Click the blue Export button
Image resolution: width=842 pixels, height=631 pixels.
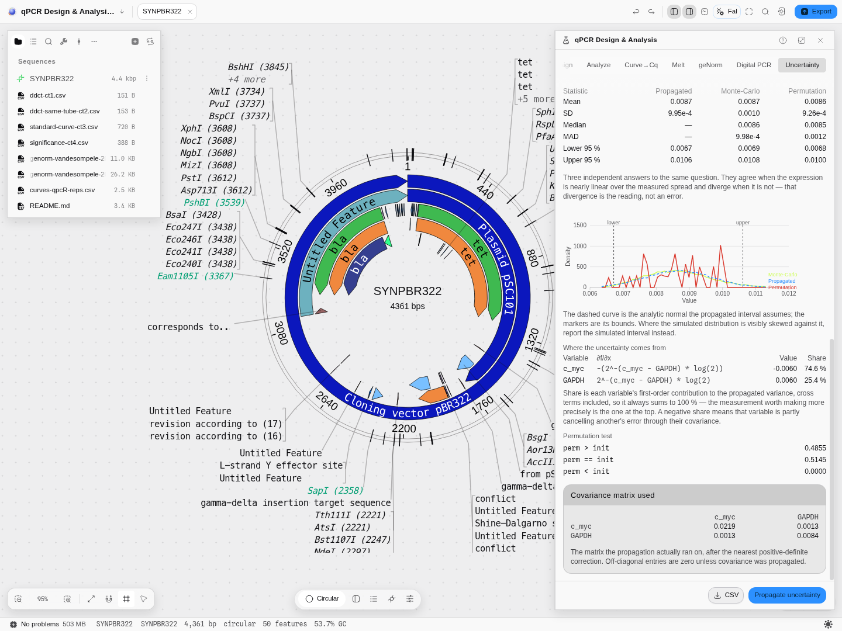pyautogui.click(x=816, y=12)
